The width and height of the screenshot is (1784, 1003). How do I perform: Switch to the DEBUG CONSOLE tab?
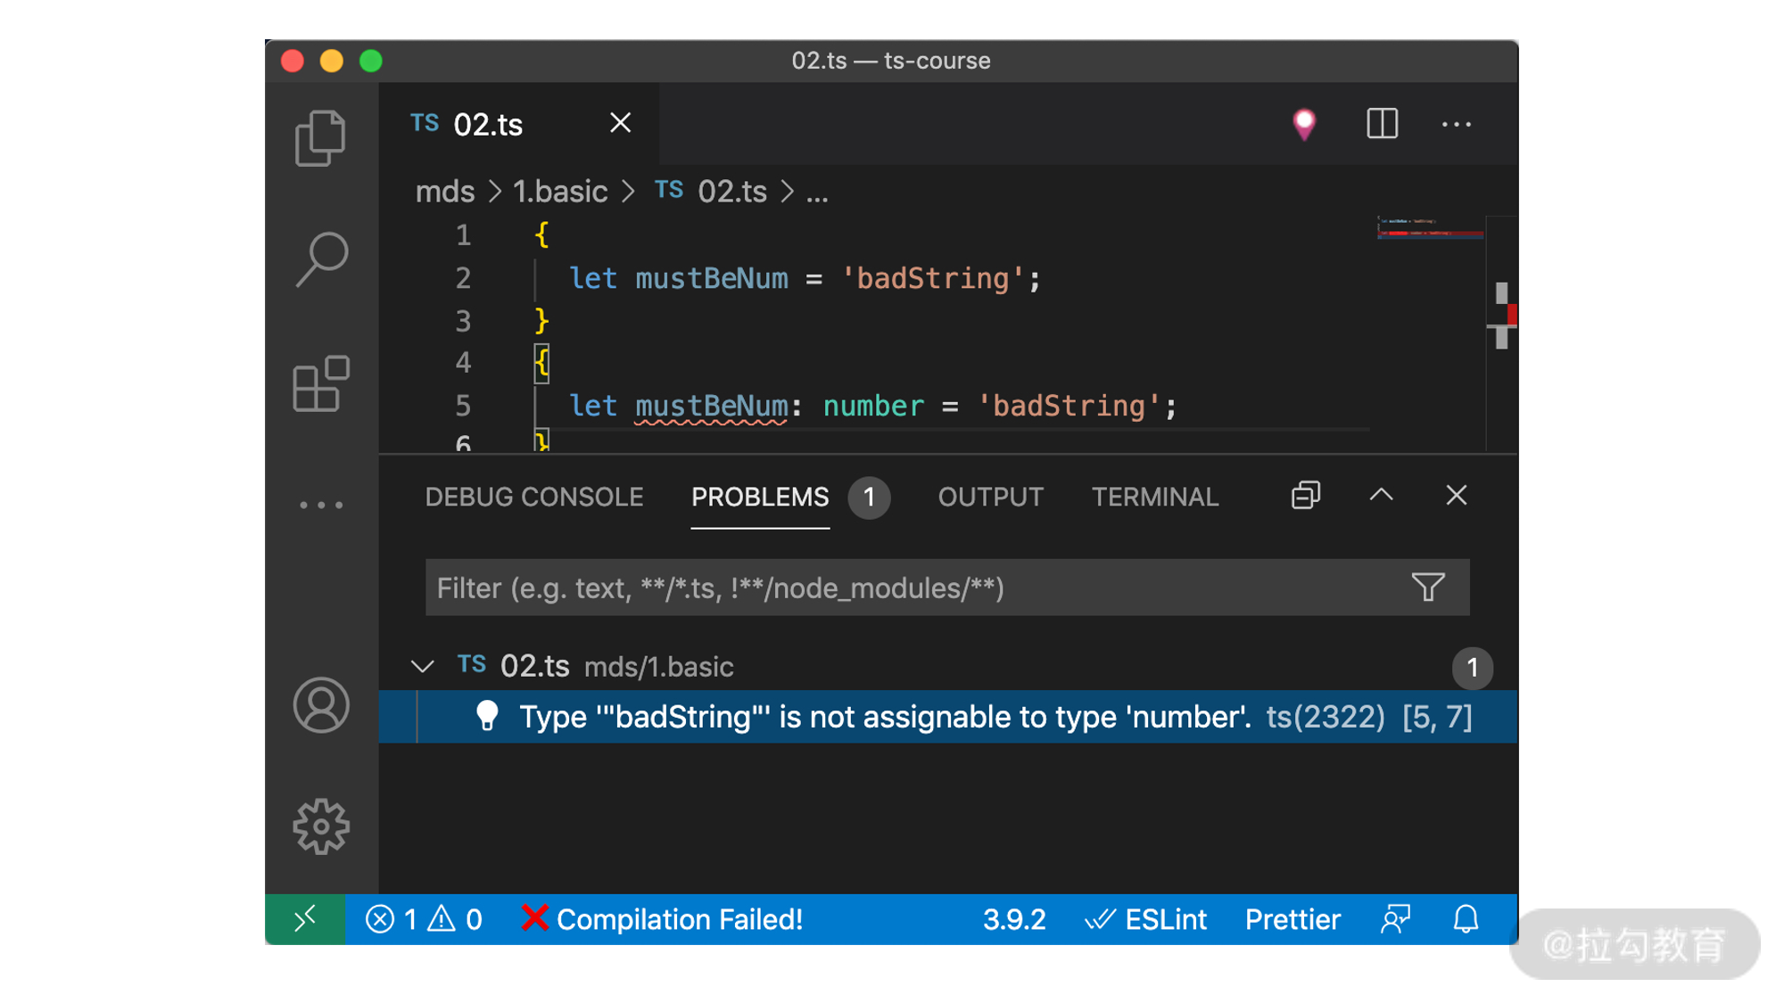coord(533,497)
